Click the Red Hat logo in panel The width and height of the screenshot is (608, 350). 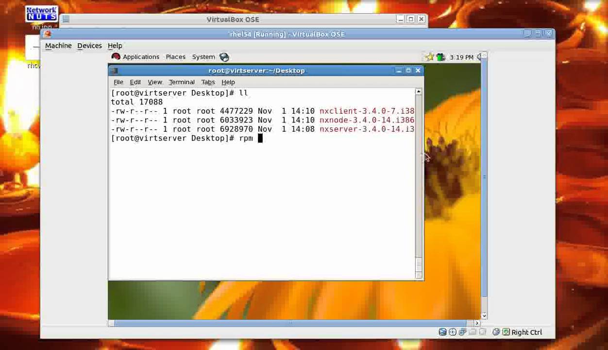pos(116,57)
